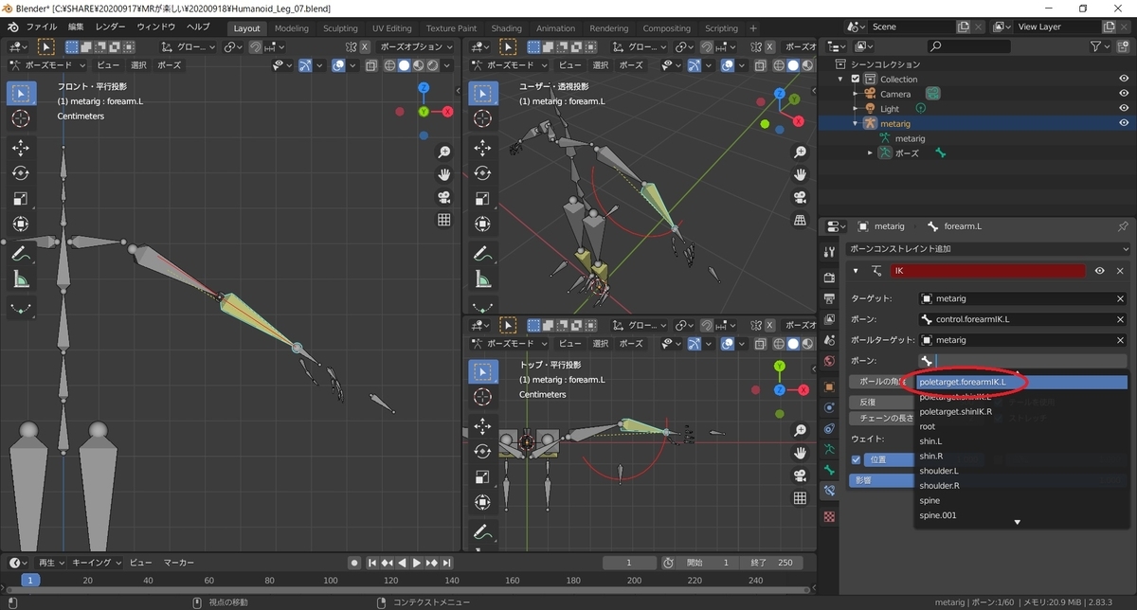Click the outliner filter funnel icon
1137x610 pixels.
[1096, 46]
